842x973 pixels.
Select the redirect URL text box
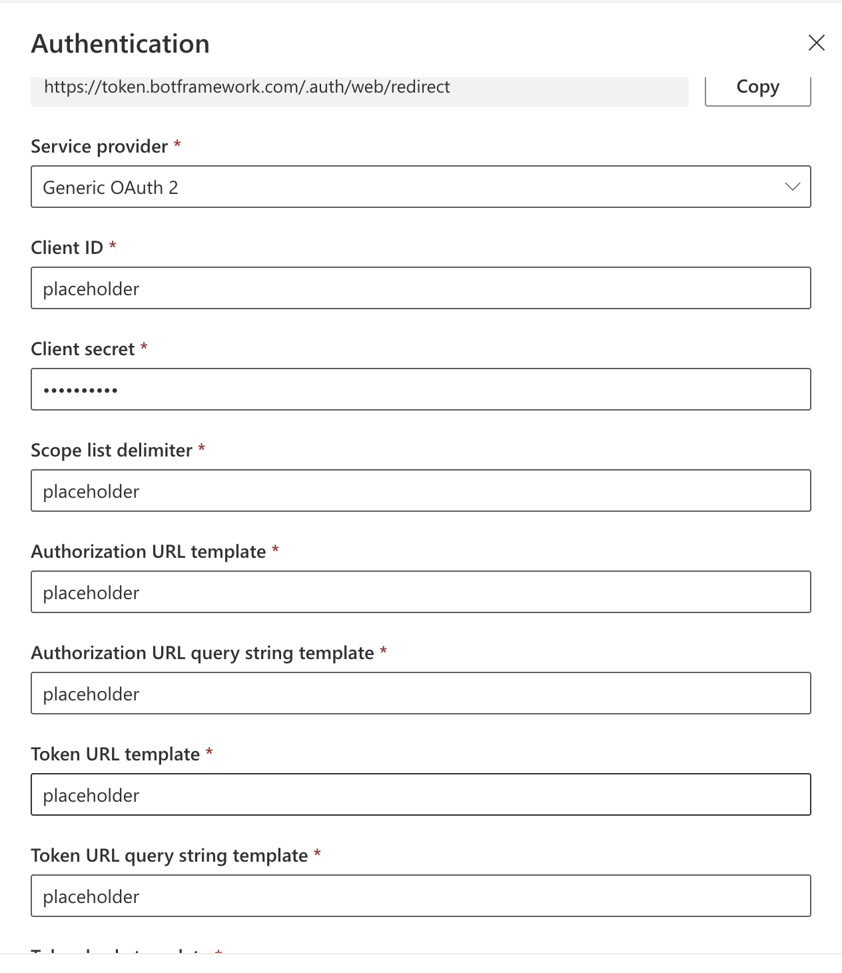coord(360,87)
